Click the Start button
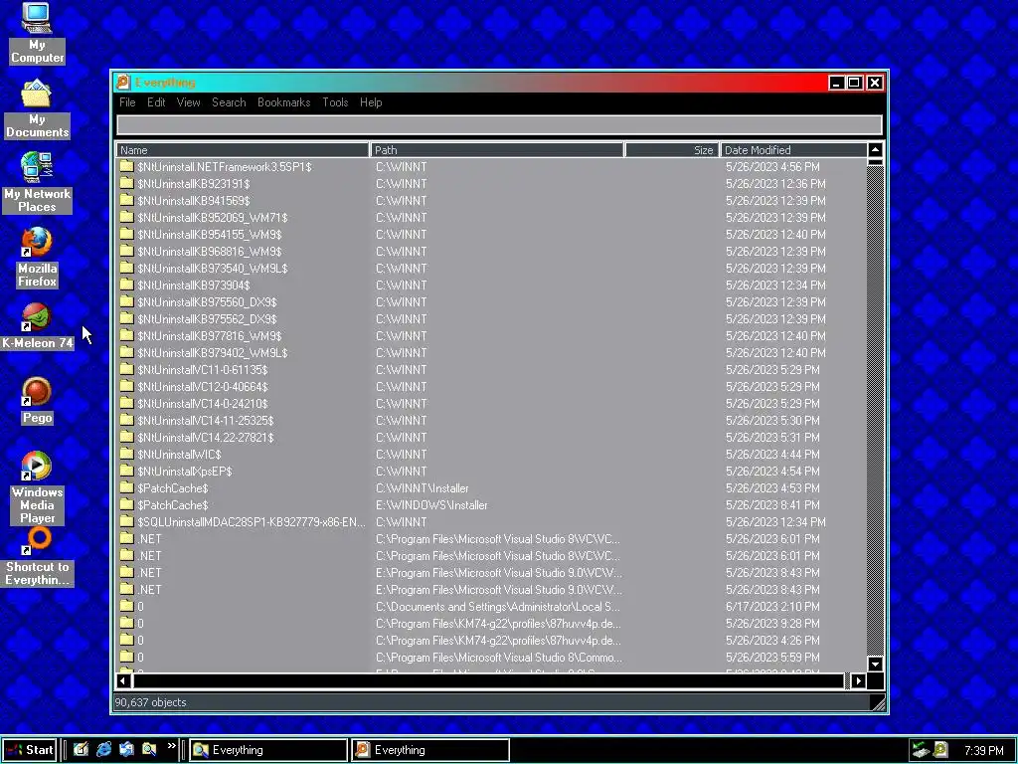 (29, 750)
